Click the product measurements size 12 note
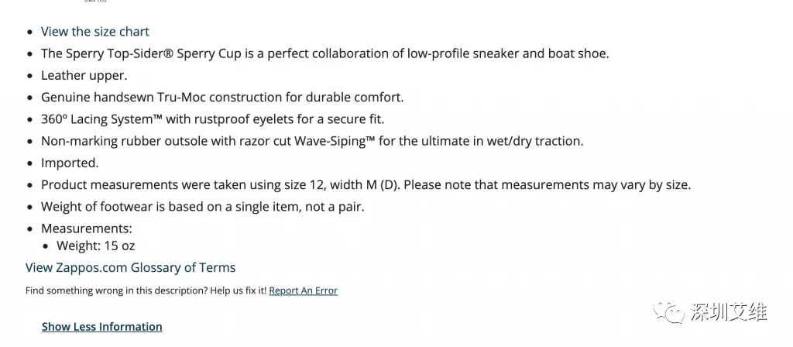The height and width of the screenshot is (347, 793). pyautogui.click(x=366, y=185)
